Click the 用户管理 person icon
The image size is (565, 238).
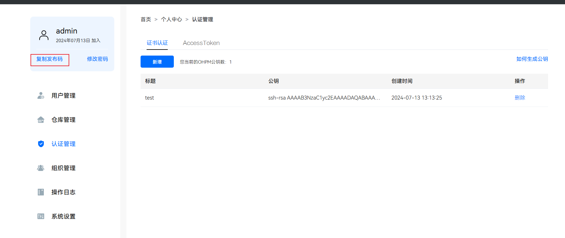click(41, 96)
